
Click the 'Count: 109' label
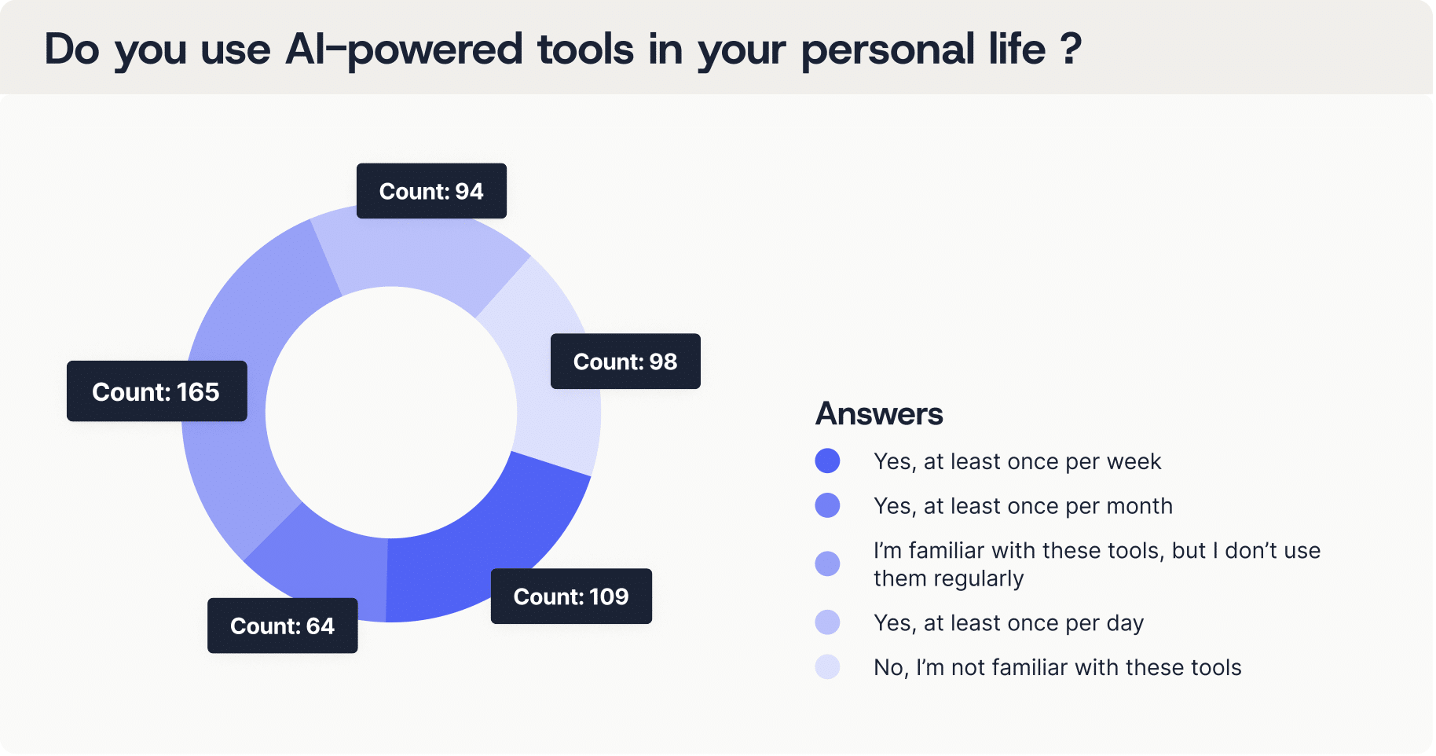[x=571, y=596]
